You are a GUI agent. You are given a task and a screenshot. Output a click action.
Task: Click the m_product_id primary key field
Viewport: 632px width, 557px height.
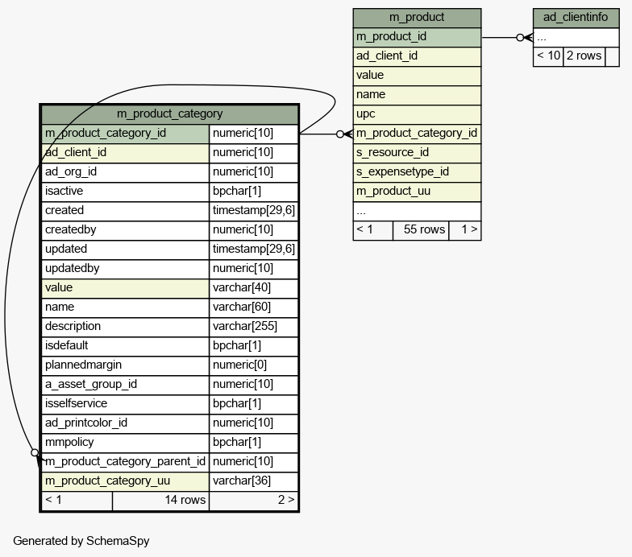(x=417, y=36)
